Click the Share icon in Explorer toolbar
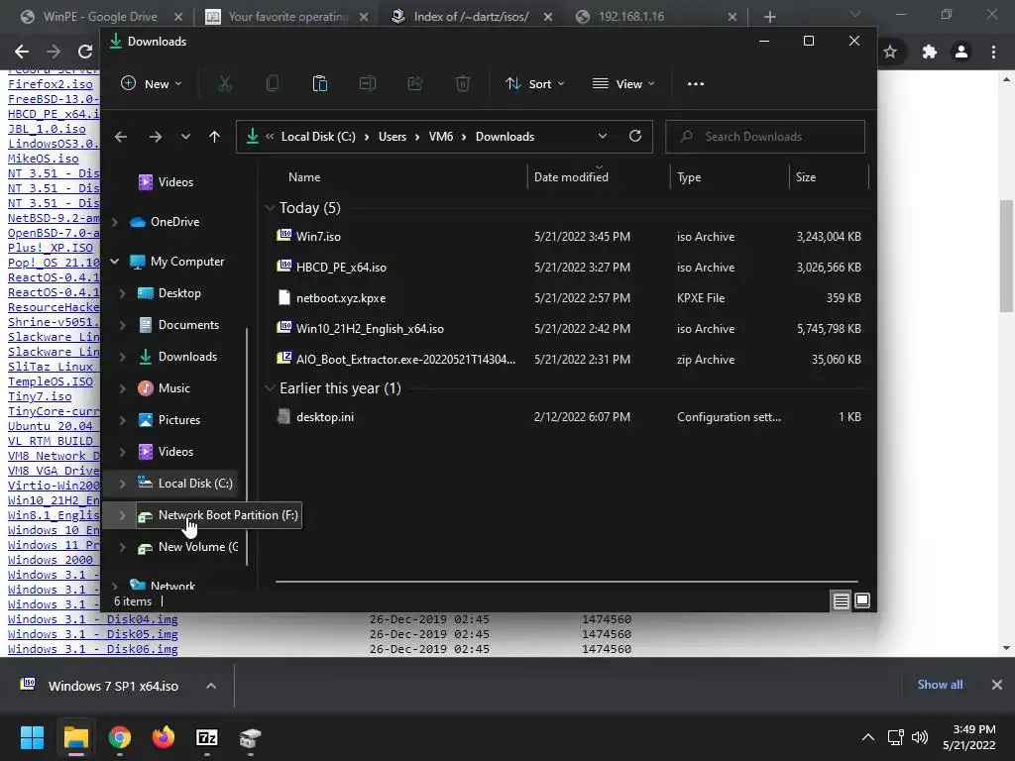 coord(415,83)
